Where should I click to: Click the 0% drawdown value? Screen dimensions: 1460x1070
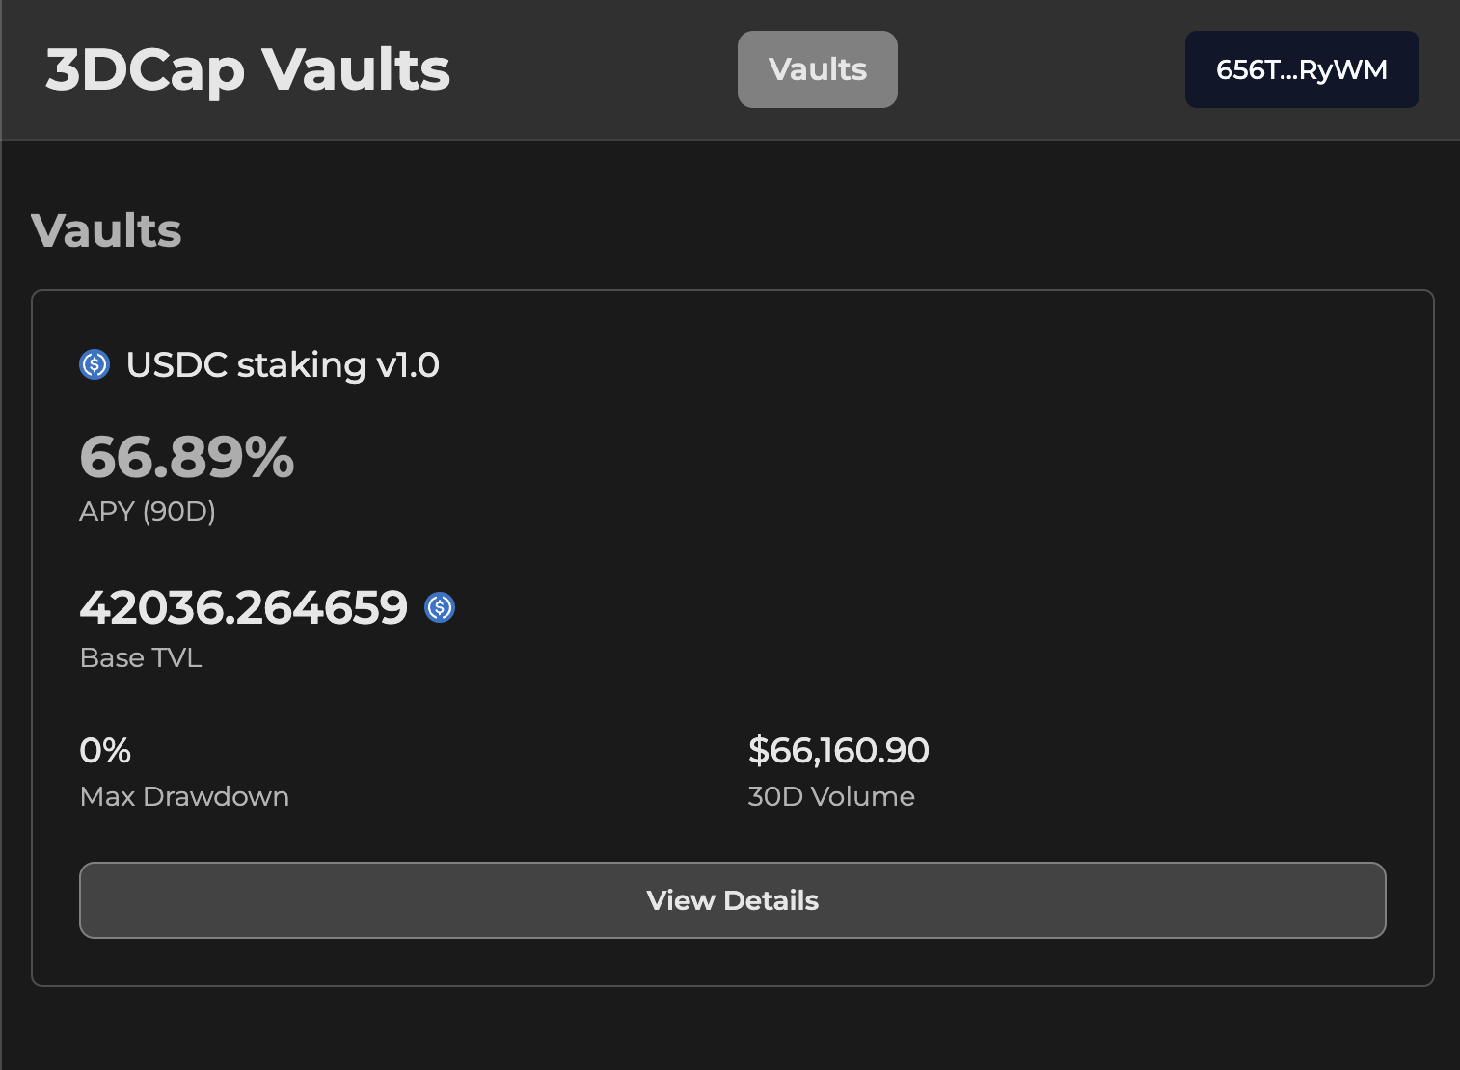105,750
